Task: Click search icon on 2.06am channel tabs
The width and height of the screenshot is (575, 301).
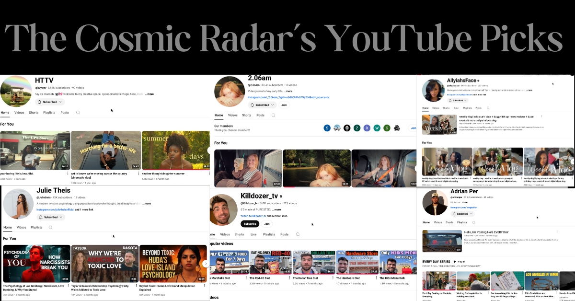Action: point(273,116)
